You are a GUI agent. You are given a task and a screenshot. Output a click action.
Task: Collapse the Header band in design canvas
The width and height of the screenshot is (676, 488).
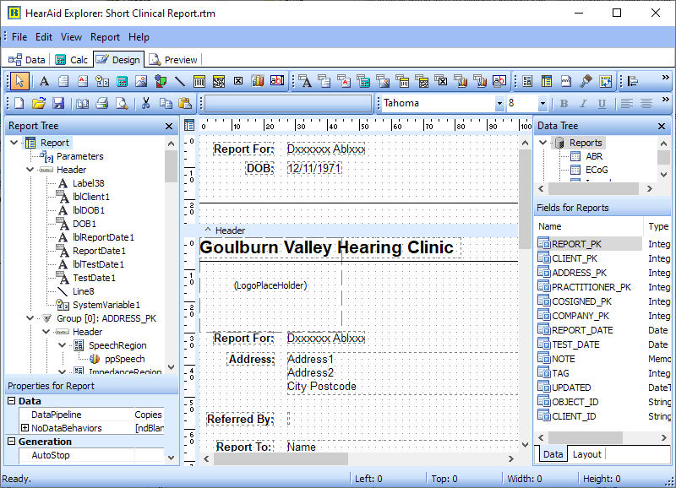208,230
